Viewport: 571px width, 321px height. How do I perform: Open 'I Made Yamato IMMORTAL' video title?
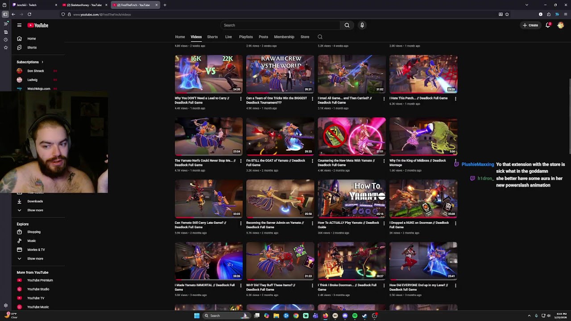[205, 287]
